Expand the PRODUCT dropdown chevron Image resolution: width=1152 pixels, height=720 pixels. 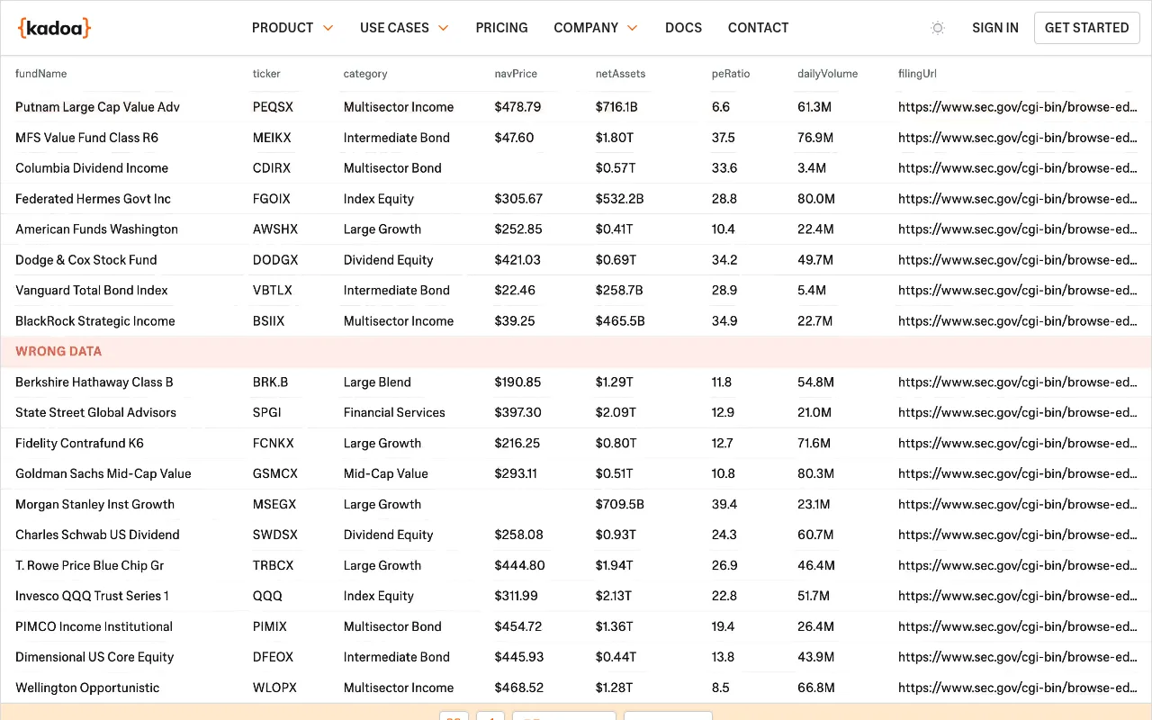pyautogui.click(x=328, y=28)
